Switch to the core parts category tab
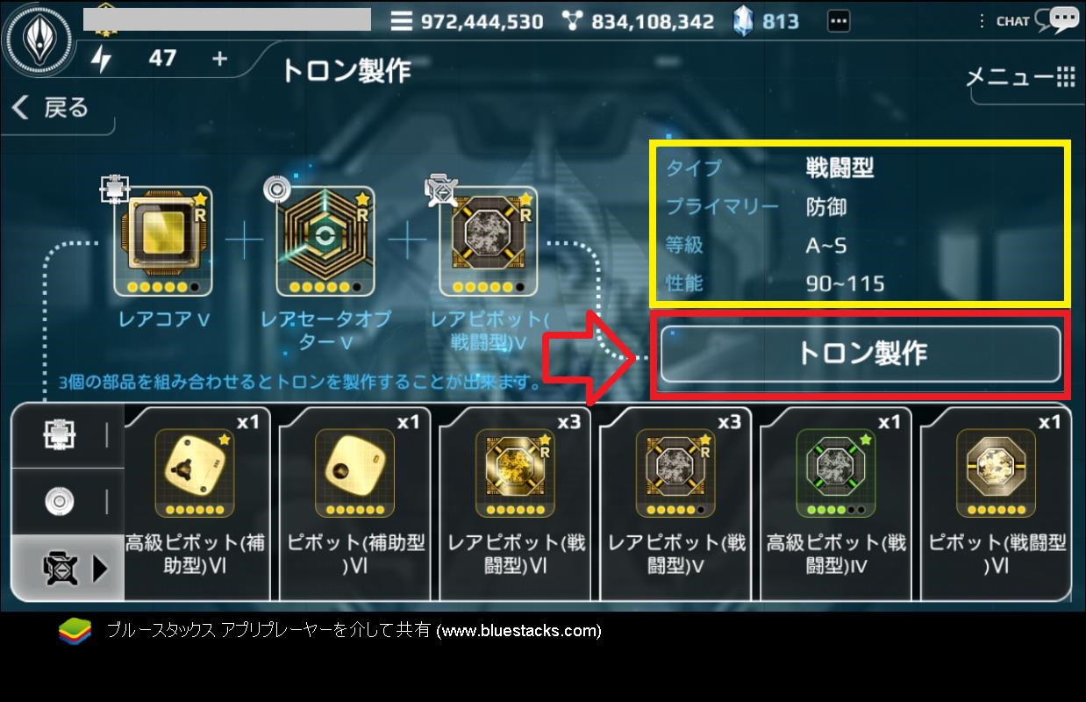1086x702 pixels. tap(61, 436)
